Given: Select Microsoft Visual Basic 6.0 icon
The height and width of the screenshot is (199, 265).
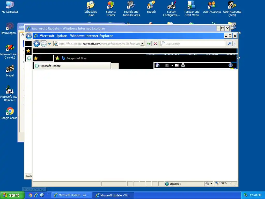Looking at the screenshot, I should pyautogui.click(x=9, y=94).
